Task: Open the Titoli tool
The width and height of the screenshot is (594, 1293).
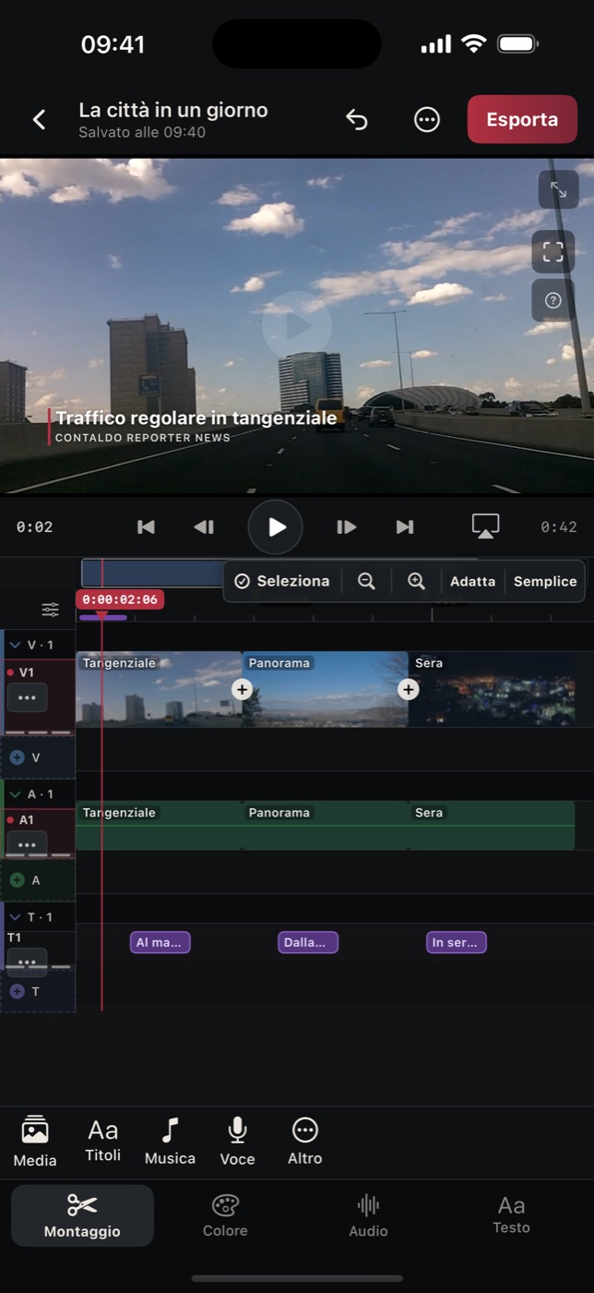Action: click(x=103, y=1141)
